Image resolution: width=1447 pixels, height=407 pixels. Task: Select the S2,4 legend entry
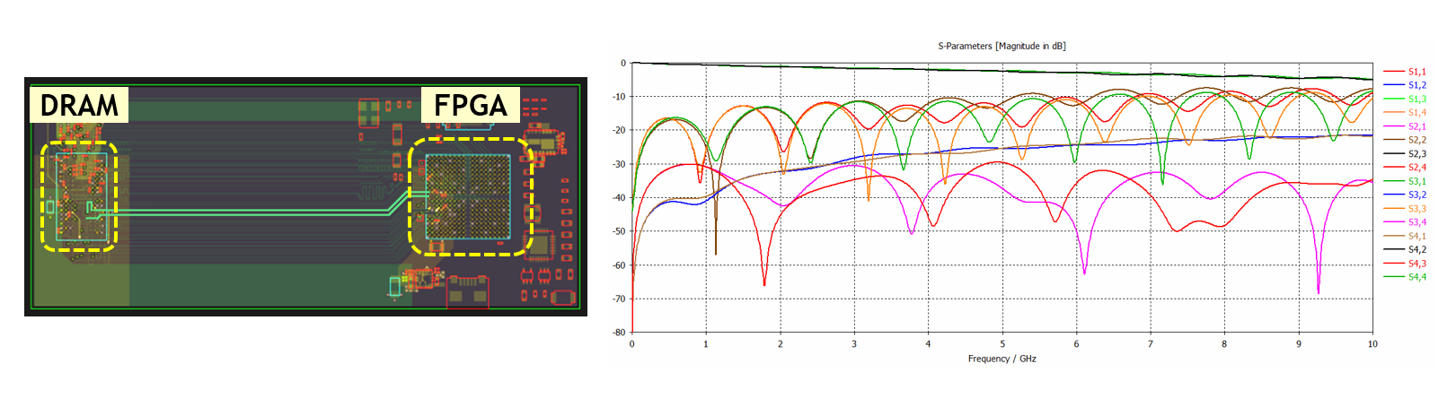[1405, 168]
